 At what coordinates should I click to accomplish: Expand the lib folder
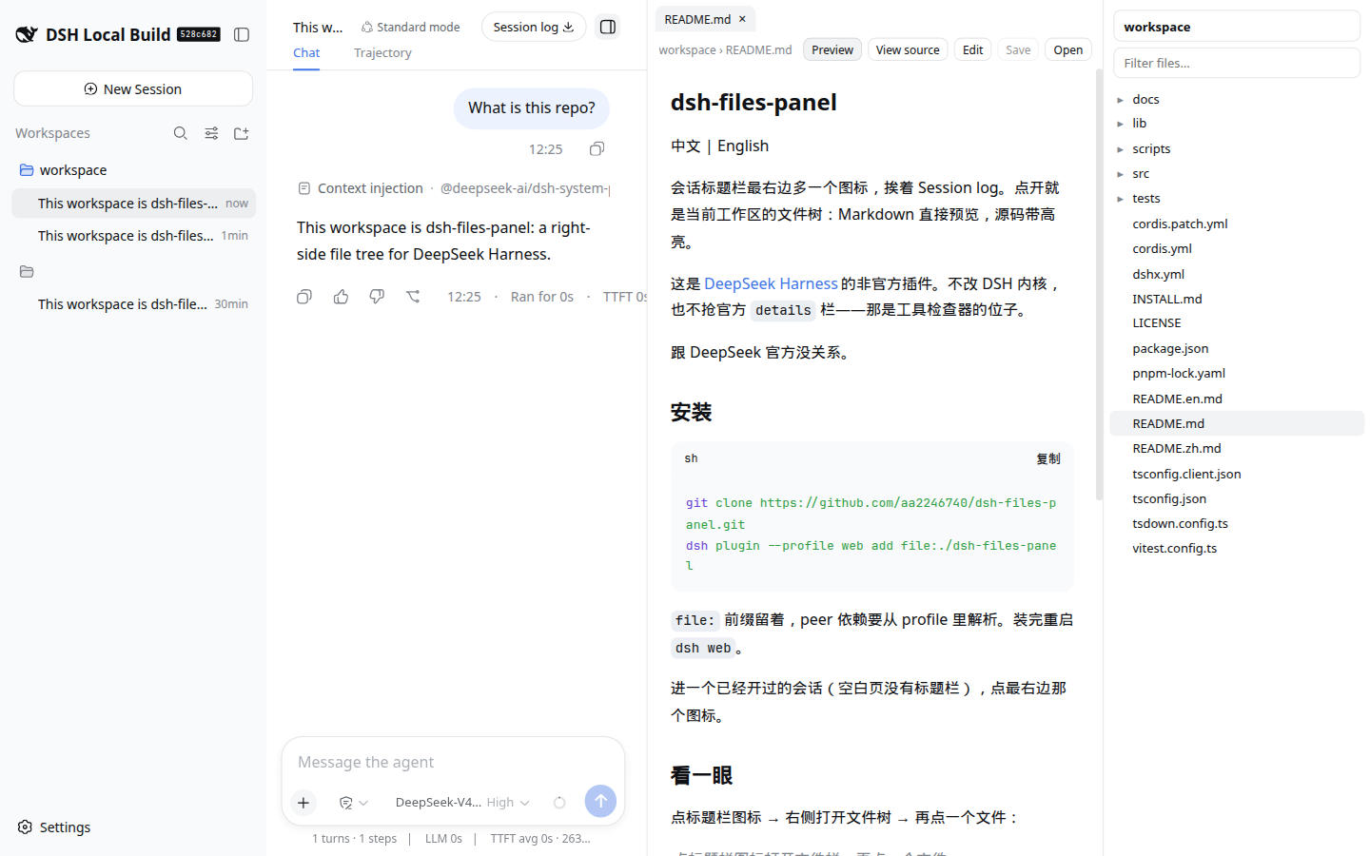tap(1121, 124)
